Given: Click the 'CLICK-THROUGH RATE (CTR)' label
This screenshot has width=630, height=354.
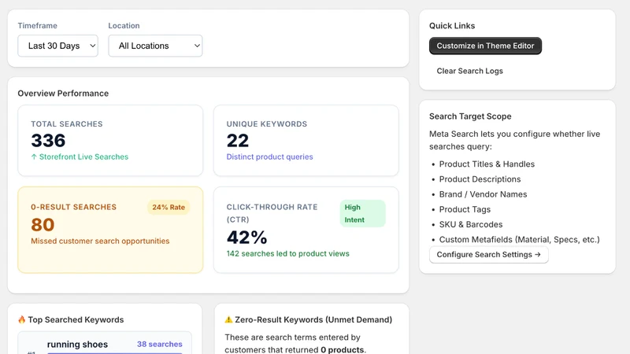Looking at the screenshot, I should [272, 213].
